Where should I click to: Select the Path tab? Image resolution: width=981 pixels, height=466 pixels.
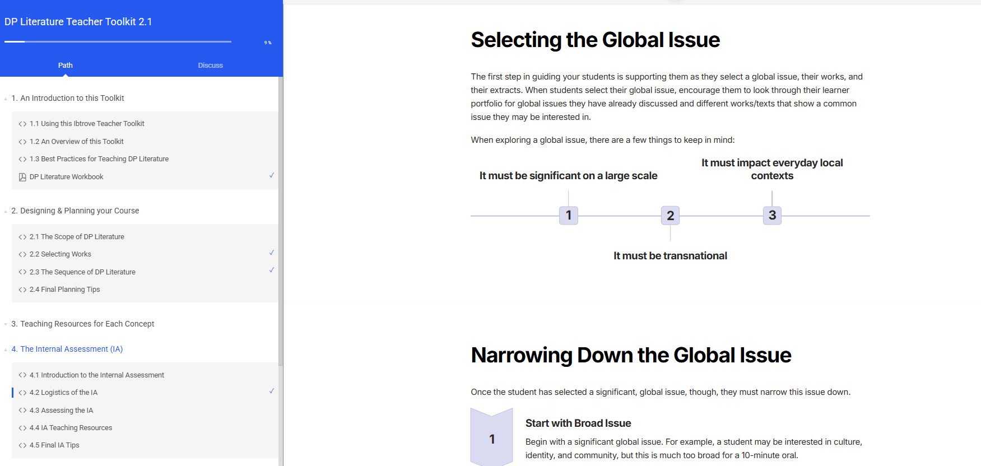(65, 66)
